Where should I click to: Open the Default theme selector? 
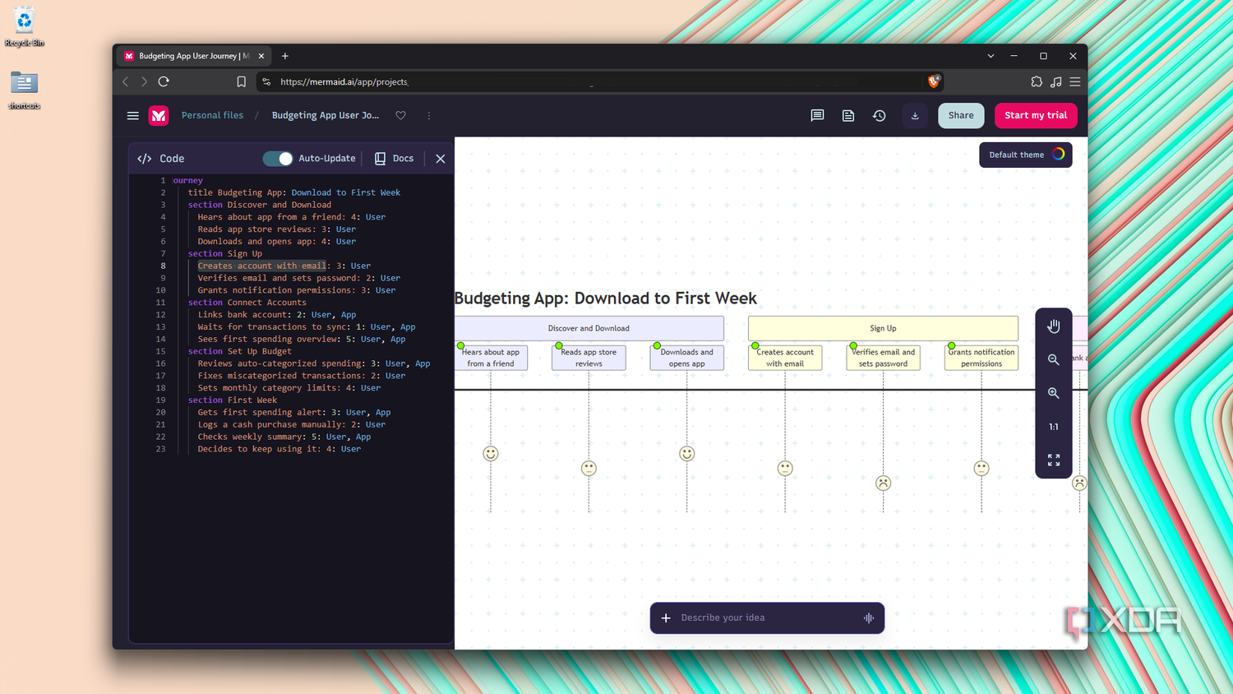(1026, 155)
